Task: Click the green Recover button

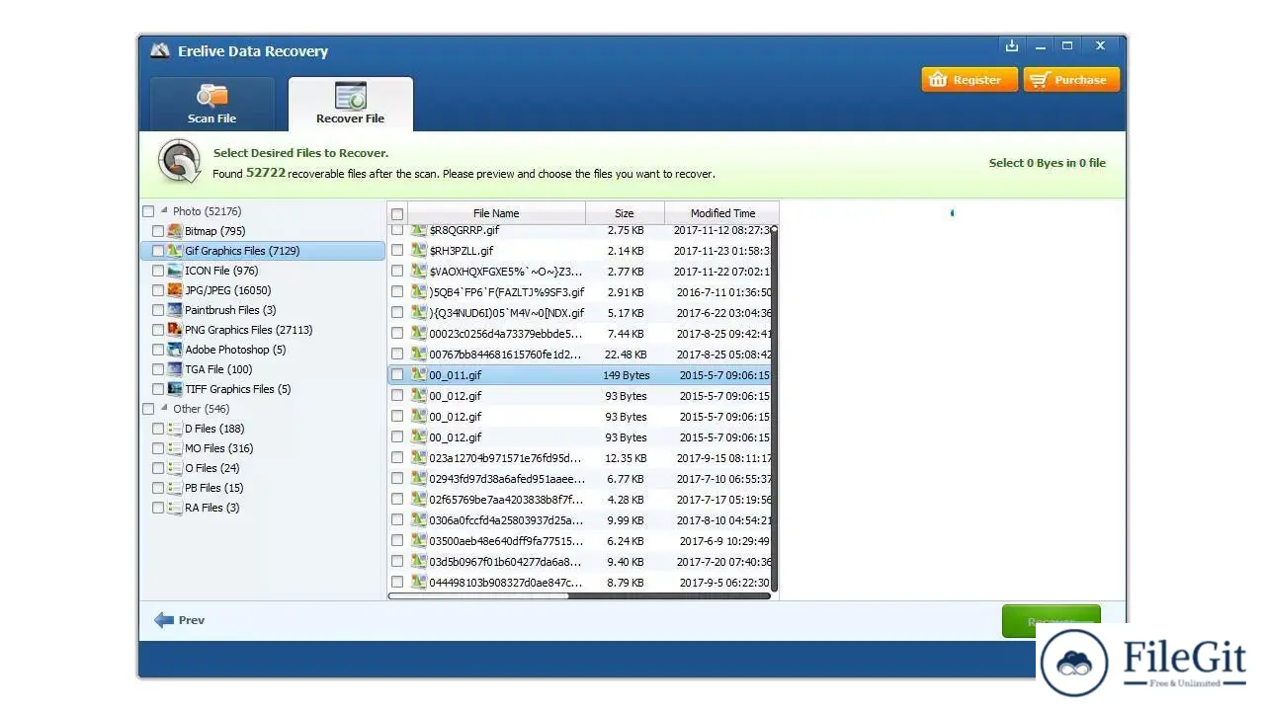Action: point(1051,621)
